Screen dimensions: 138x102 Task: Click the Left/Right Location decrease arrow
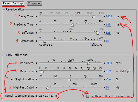[x=36, y=79]
